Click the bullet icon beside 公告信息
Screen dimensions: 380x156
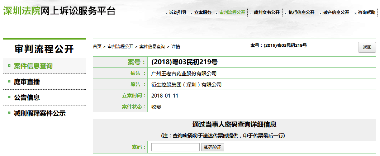[x=9, y=98]
